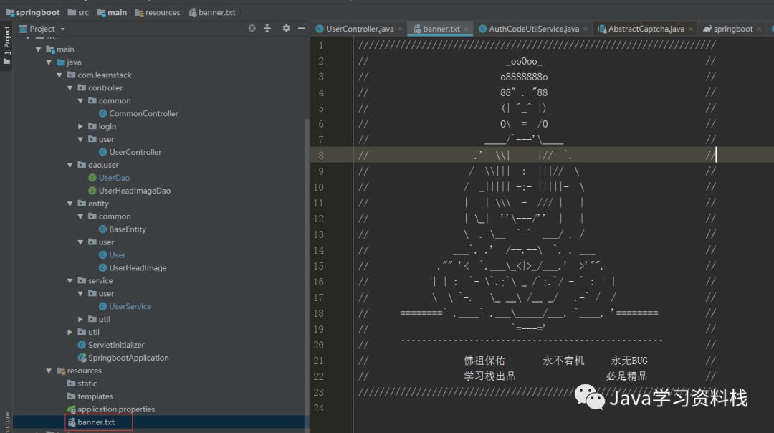Select UserHeadImage class in tree

click(138, 267)
